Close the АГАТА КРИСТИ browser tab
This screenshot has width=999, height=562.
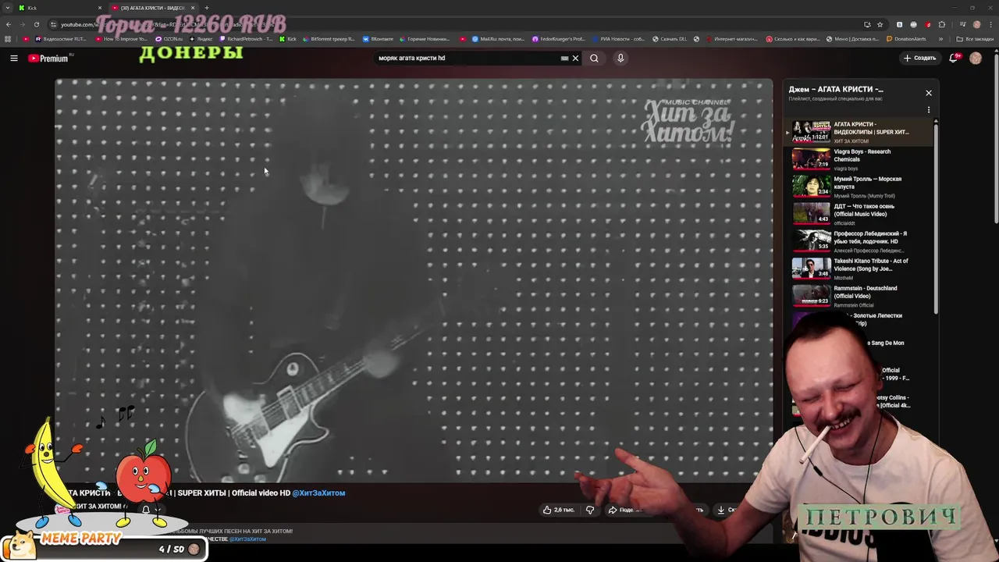click(193, 8)
